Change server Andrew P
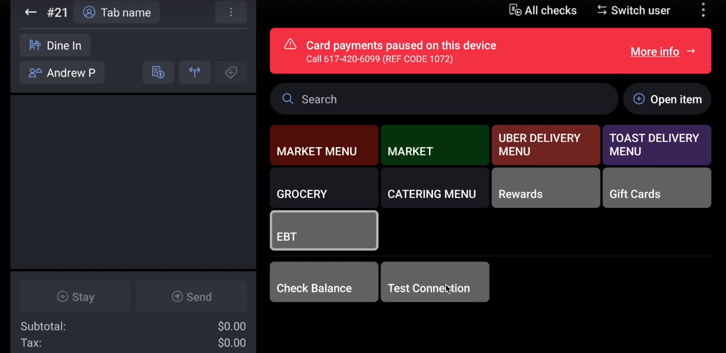The width and height of the screenshot is (726, 353). [x=62, y=73]
